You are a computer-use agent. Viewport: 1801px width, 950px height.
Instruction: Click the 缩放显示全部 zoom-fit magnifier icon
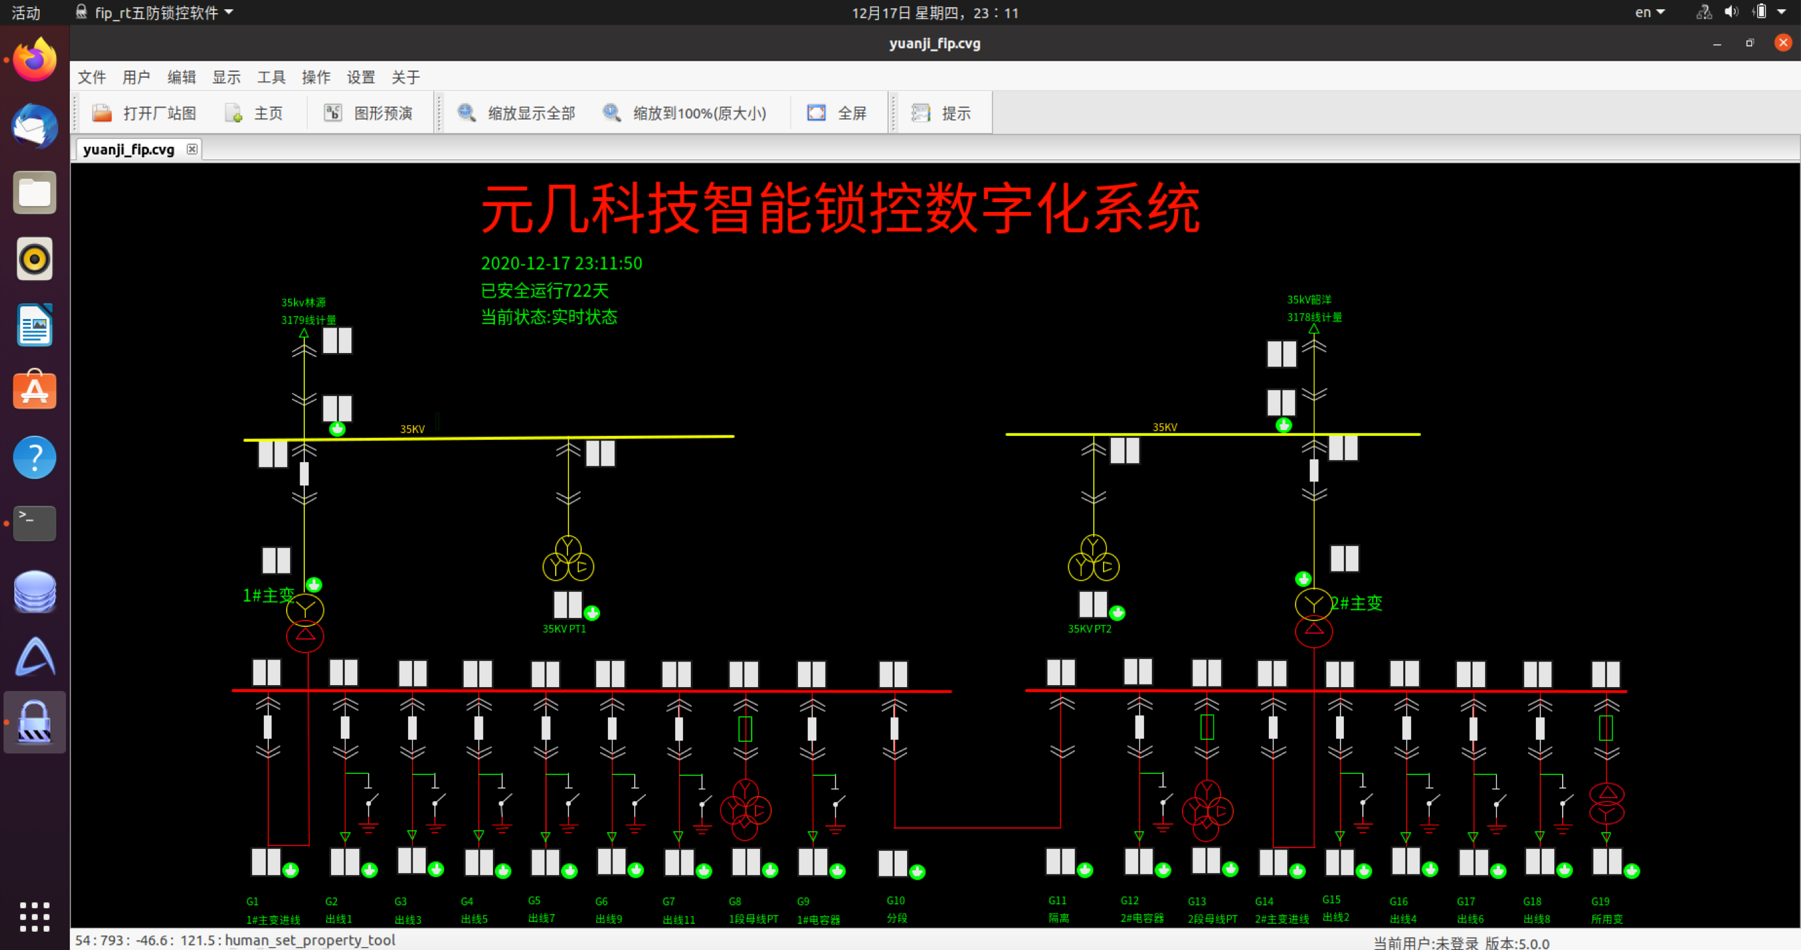point(466,113)
